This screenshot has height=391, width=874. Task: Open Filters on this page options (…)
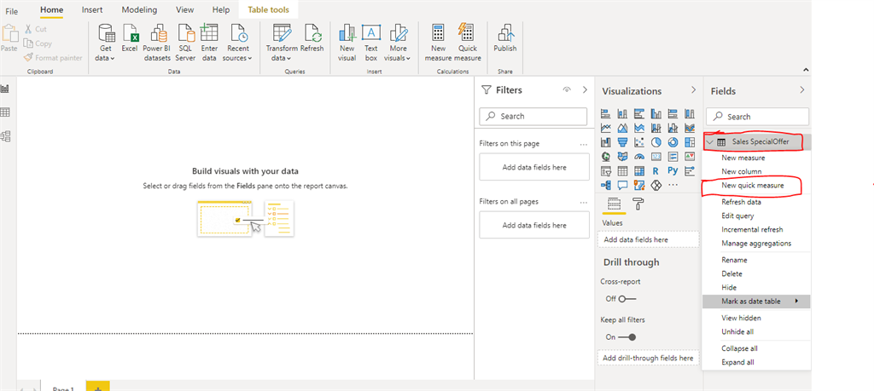584,144
